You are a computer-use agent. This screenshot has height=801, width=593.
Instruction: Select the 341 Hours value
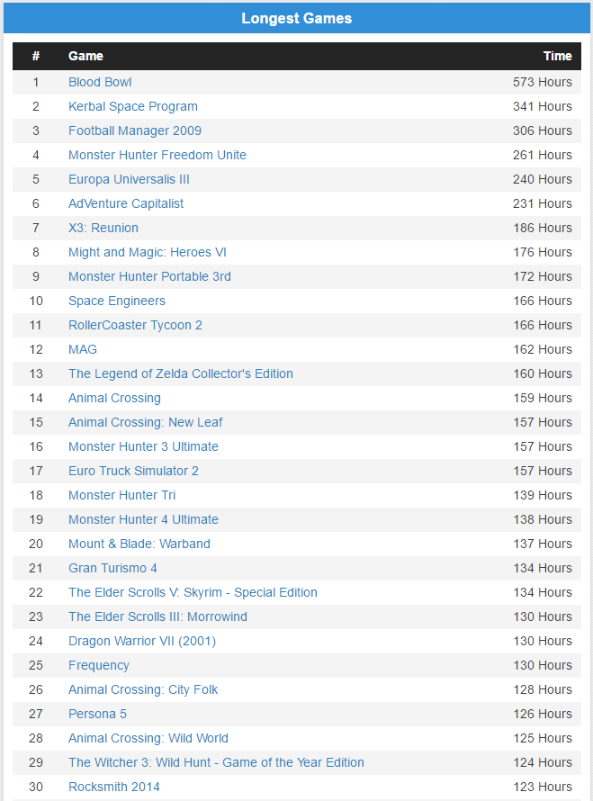pyautogui.click(x=543, y=106)
